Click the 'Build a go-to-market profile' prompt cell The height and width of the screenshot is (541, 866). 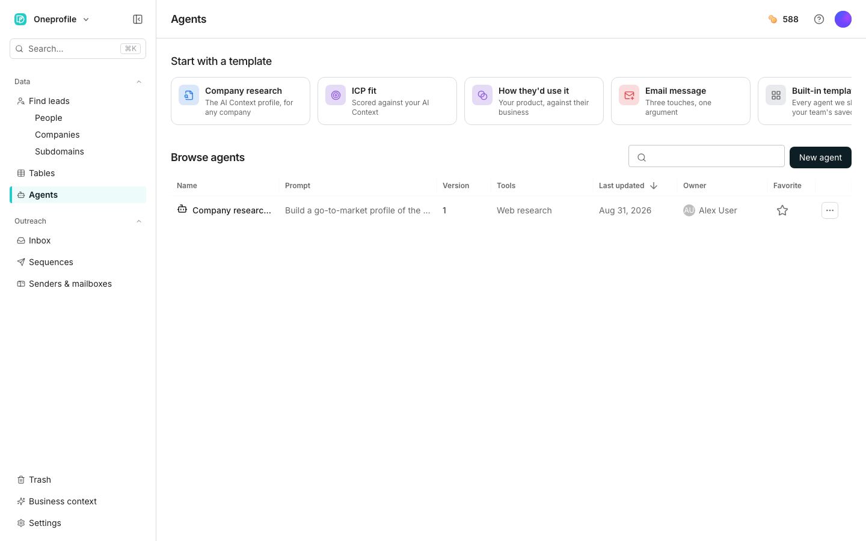click(x=358, y=210)
